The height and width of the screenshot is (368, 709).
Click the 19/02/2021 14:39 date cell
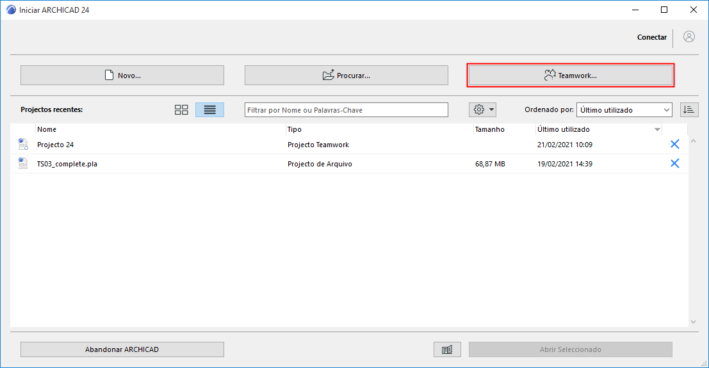tap(565, 164)
